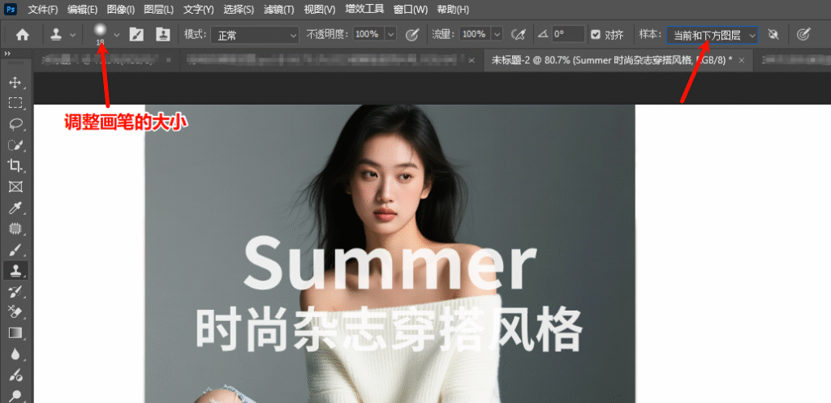Open the 增效工具 menu
This screenshot has width=831, height=403.
(364, 10)
